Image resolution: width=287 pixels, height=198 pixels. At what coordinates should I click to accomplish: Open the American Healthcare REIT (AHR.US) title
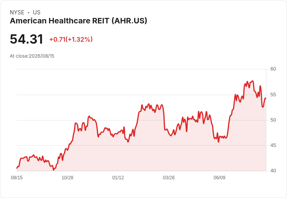click(x=78, y=21)
